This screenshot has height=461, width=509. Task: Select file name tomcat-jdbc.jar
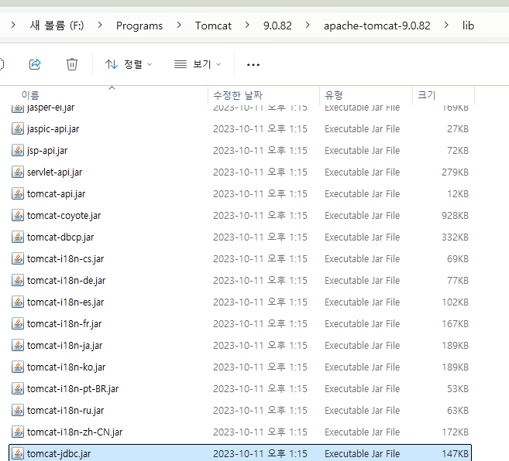point(59,454)
